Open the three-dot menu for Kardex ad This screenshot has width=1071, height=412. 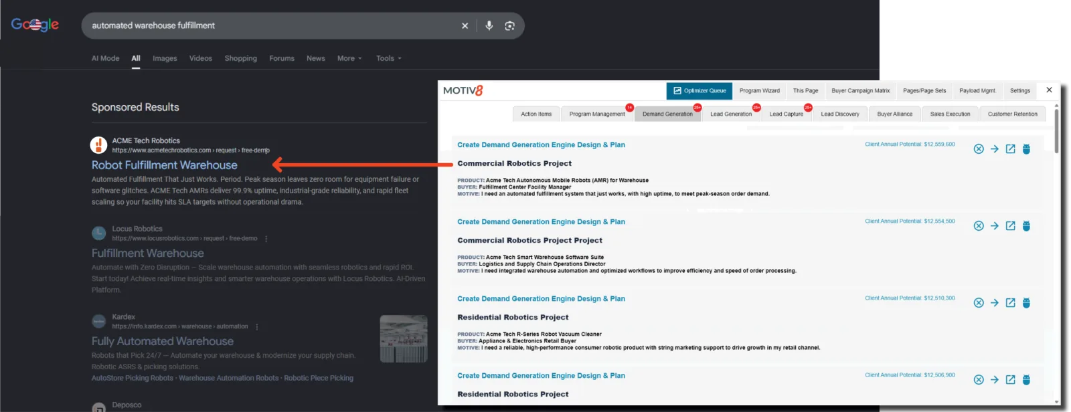[x=257, y=327]
